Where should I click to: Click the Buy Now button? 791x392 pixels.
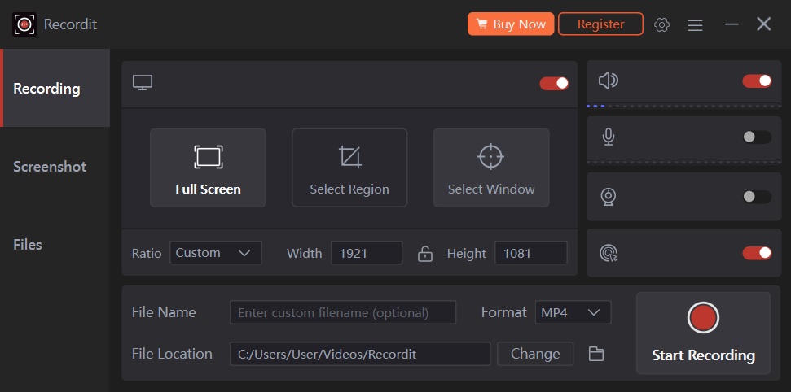click(x=511, y=24)
